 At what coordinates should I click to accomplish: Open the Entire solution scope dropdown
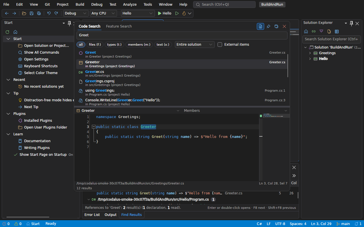point(195,45)
